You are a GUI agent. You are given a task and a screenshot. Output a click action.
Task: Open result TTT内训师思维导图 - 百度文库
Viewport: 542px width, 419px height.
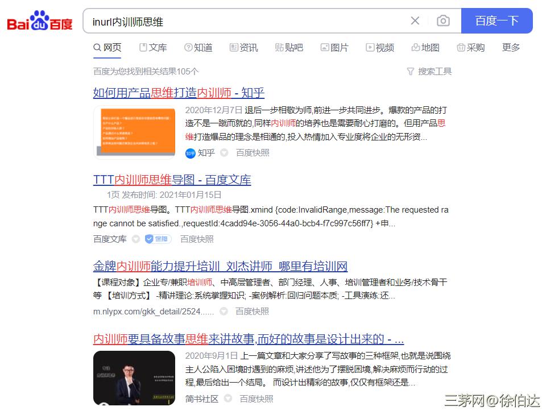coord(172,180)
